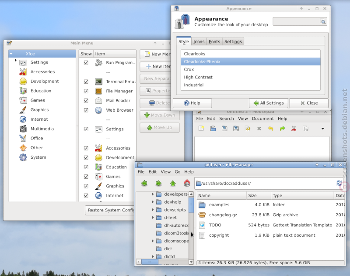The image size is (350, 276).
Task: Toggle Show checkbox for Internet item row
Action: click(x=86, y=195)
